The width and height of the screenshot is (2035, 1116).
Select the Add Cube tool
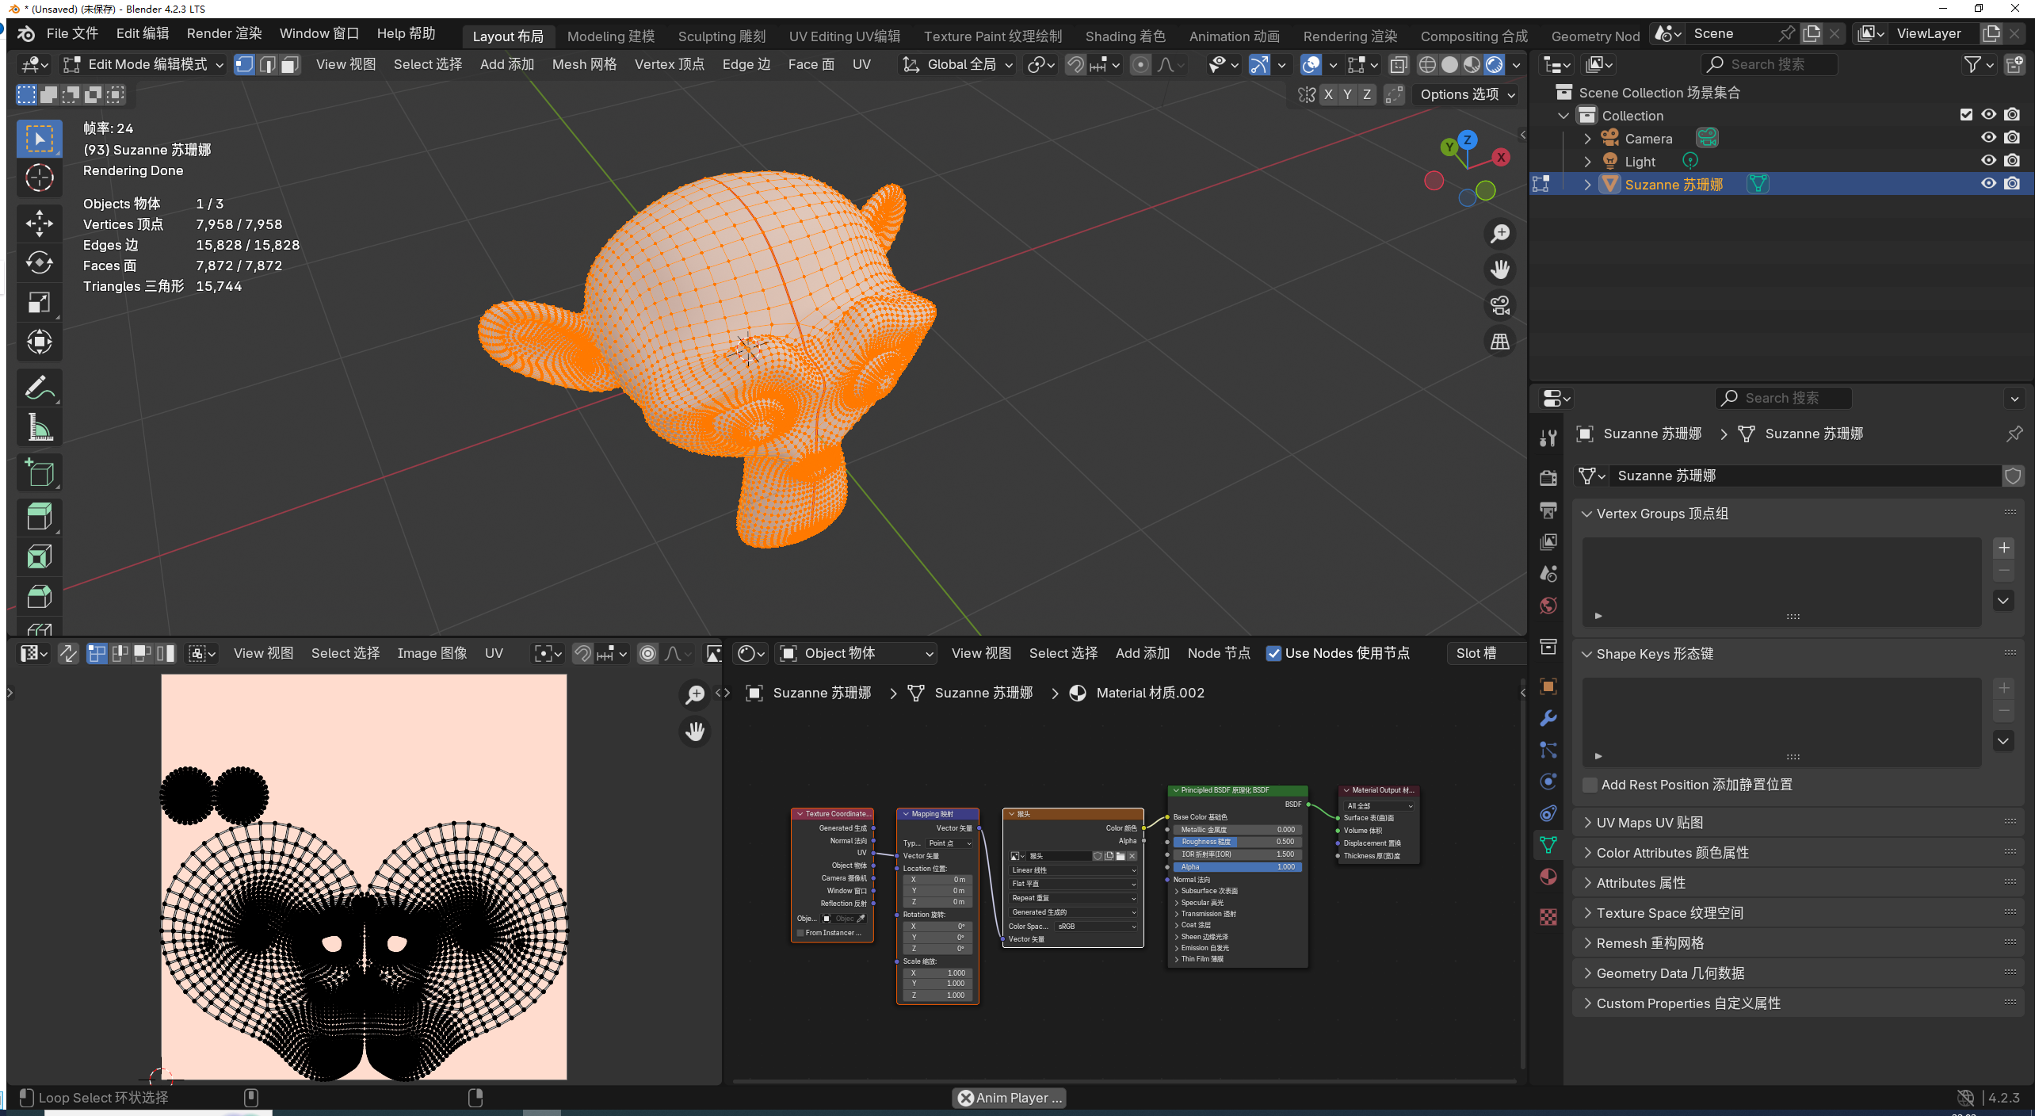(x=39, y=473)
